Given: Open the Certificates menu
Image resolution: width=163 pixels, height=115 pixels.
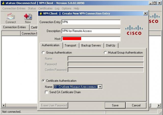Looking at the screenshot, I should point(45,8).
